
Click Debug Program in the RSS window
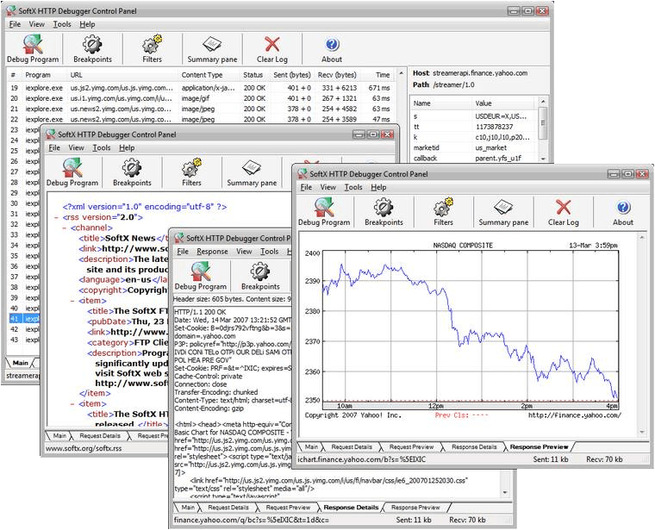(72, 172)
